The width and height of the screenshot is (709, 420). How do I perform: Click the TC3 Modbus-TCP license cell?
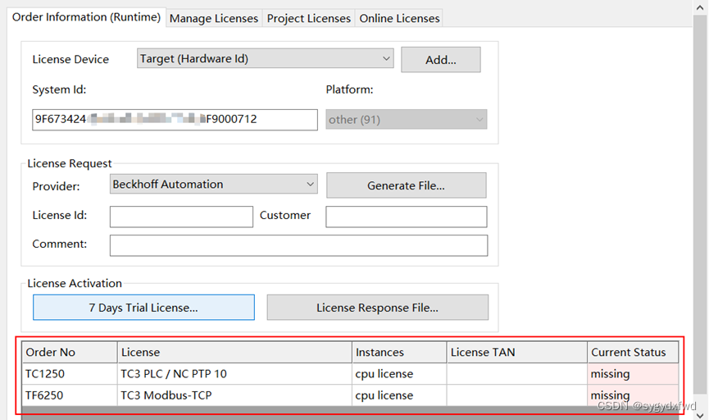234,395
